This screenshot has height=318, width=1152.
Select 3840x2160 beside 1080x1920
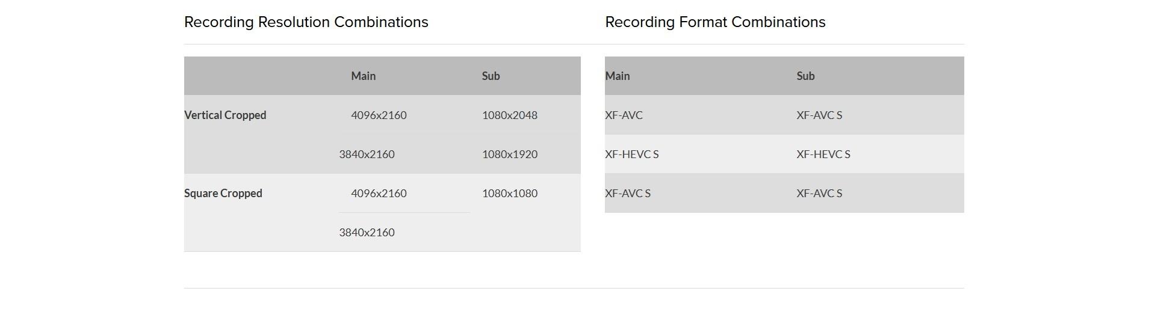[367, 154]
